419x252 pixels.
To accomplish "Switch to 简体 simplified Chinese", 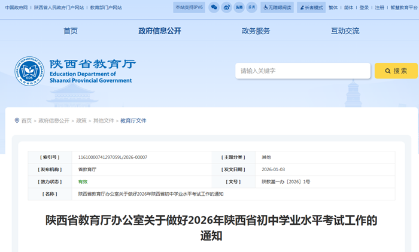I will pos(348,8).
